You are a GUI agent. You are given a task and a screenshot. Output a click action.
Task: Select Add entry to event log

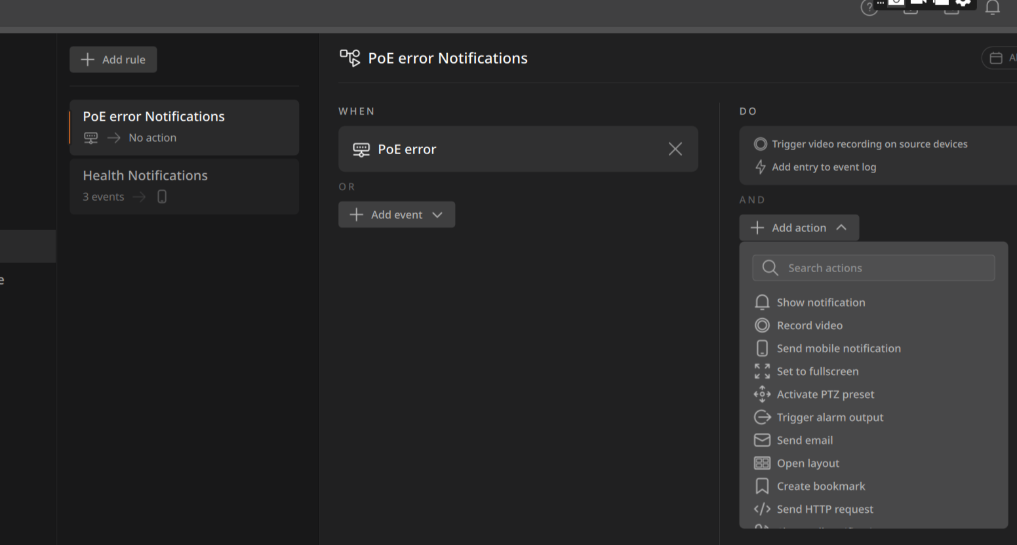pos(824,167)
